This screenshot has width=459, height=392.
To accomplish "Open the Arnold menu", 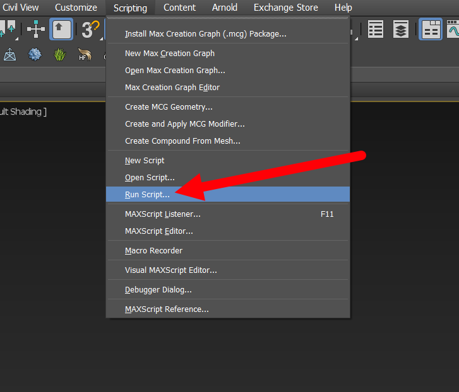I will click(225, 8).
